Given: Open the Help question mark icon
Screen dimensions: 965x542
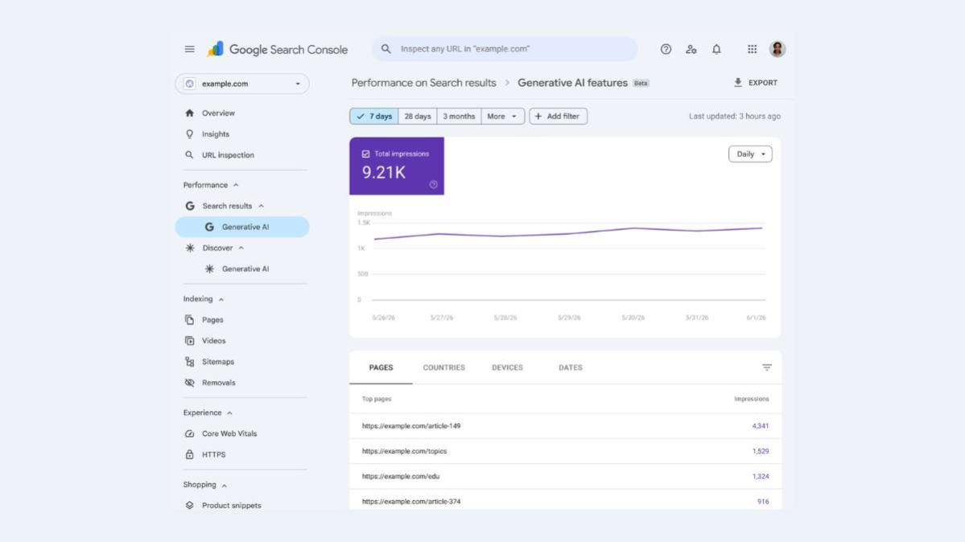Looking at the screenshot, I should pos(666,49).
